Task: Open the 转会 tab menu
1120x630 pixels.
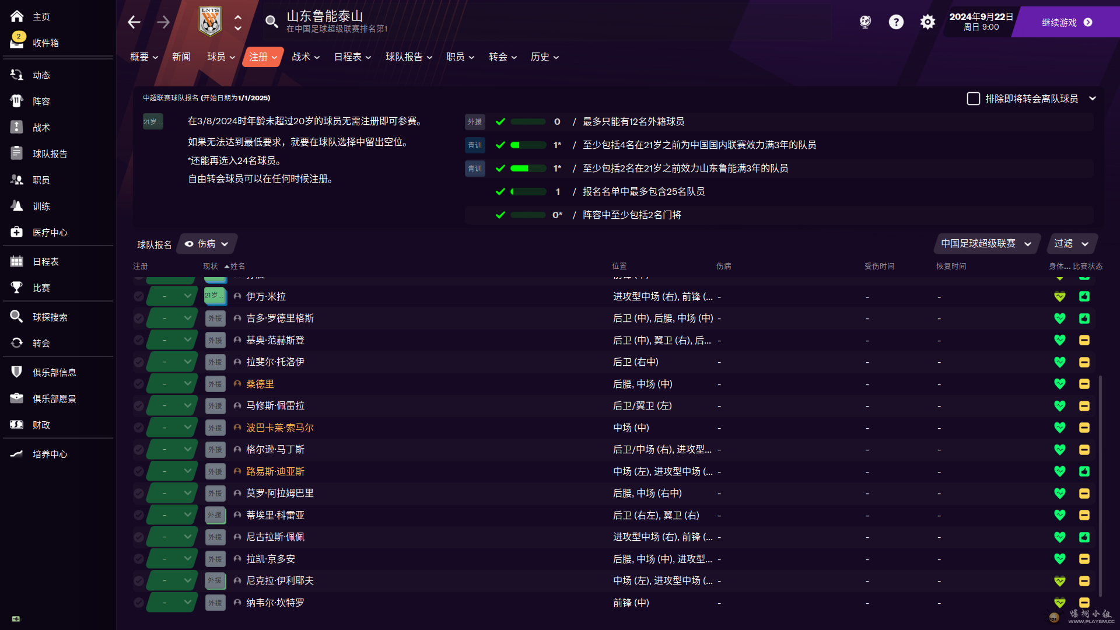Action: click(502, 57)
